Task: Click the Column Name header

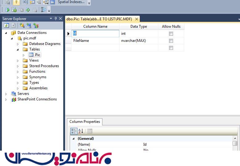Action: (x=95, y=26)
